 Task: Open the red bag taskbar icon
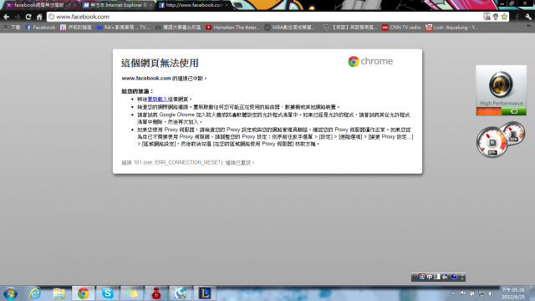click(156, 293)
